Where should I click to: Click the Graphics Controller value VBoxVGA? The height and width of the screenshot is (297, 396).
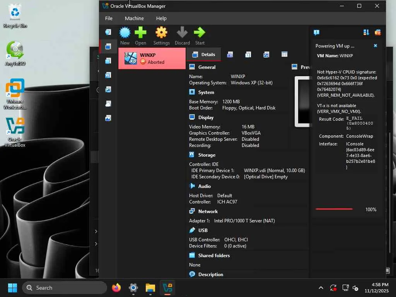pos(251,133)
